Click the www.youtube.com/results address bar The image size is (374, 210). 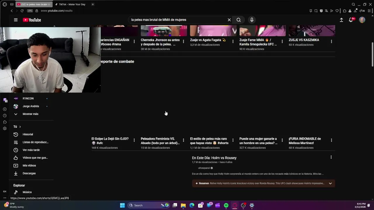tap(56, 11)
